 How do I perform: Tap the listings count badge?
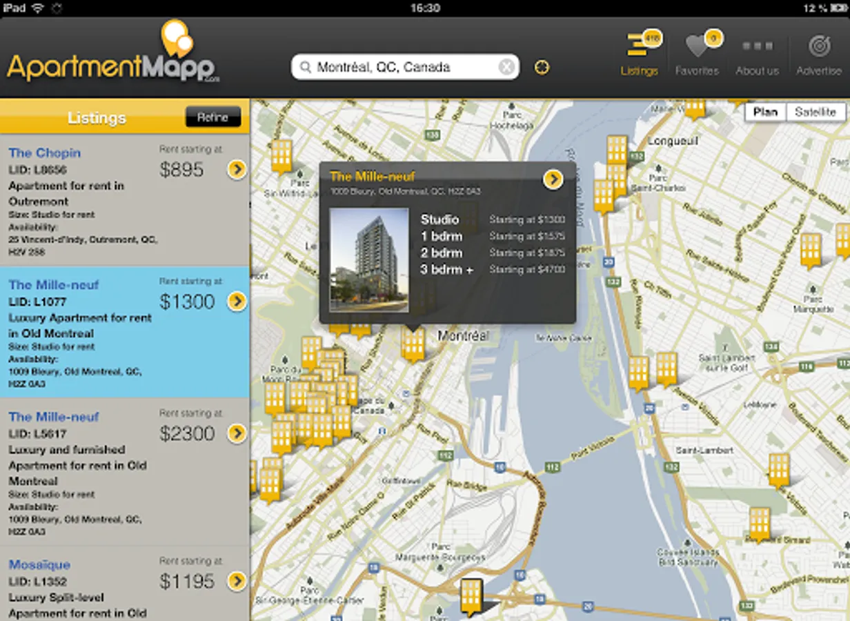point(651,38)
